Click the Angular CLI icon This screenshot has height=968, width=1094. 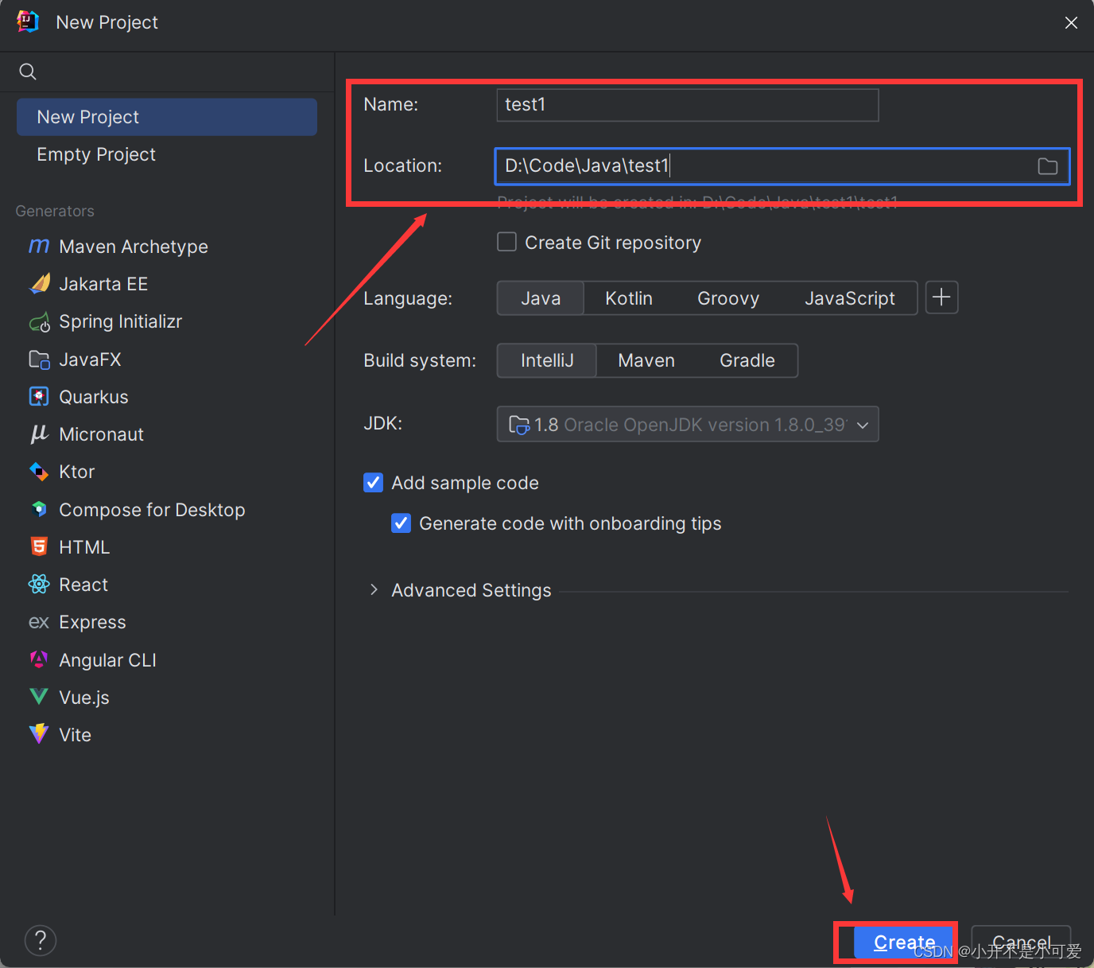click(x=39, y=659)
